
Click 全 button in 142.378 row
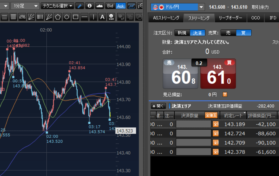coord(216,152)
